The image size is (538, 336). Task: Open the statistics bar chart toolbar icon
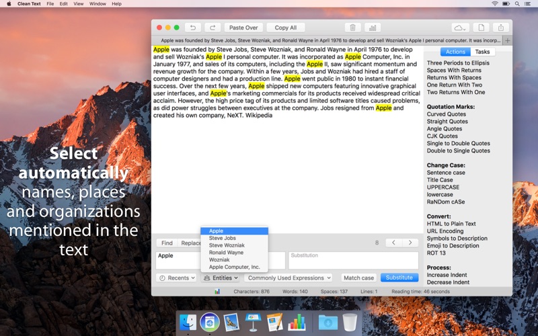coord(373,28)
